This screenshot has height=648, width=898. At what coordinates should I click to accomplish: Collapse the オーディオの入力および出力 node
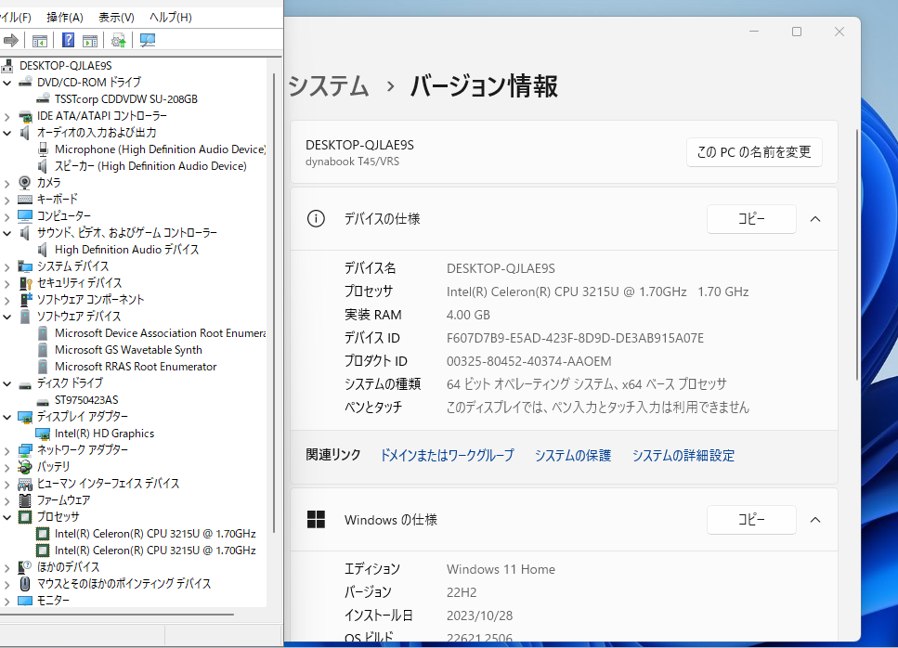tap(7, 133)
